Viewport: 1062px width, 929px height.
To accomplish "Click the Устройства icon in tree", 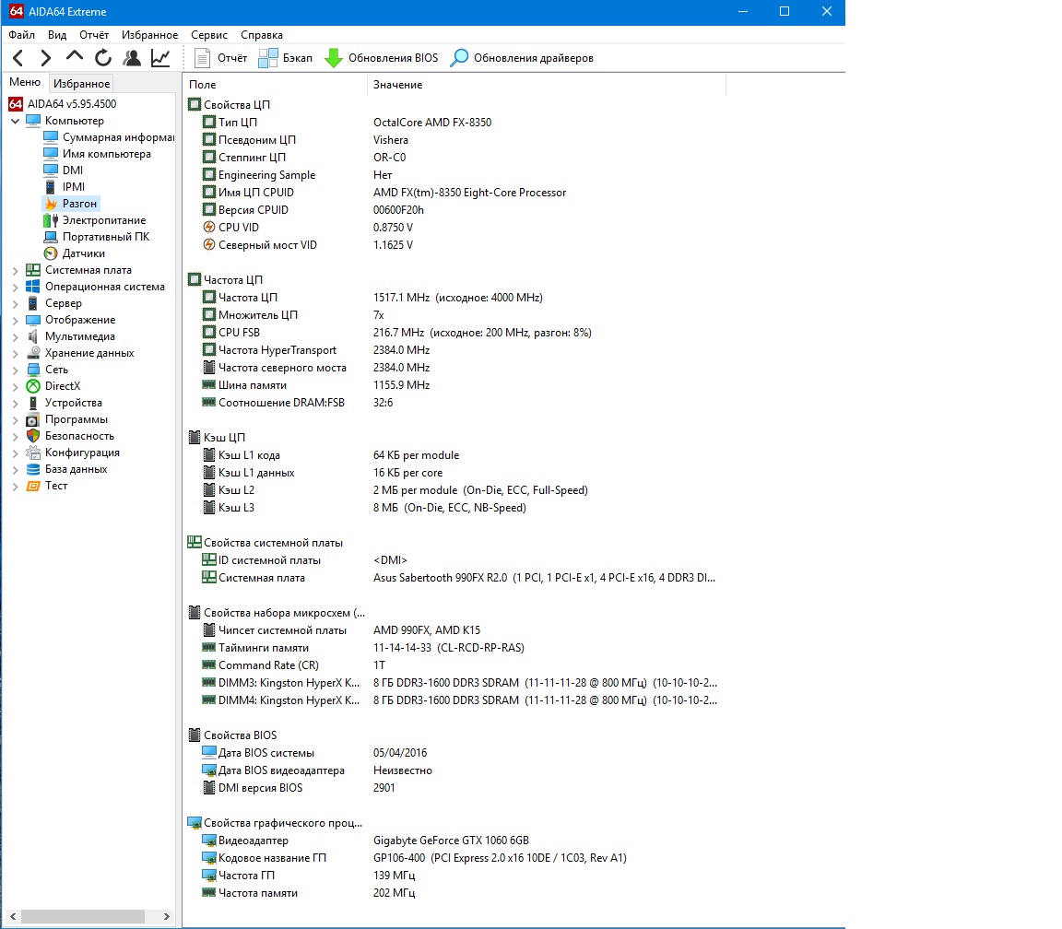I will (33, 402).
